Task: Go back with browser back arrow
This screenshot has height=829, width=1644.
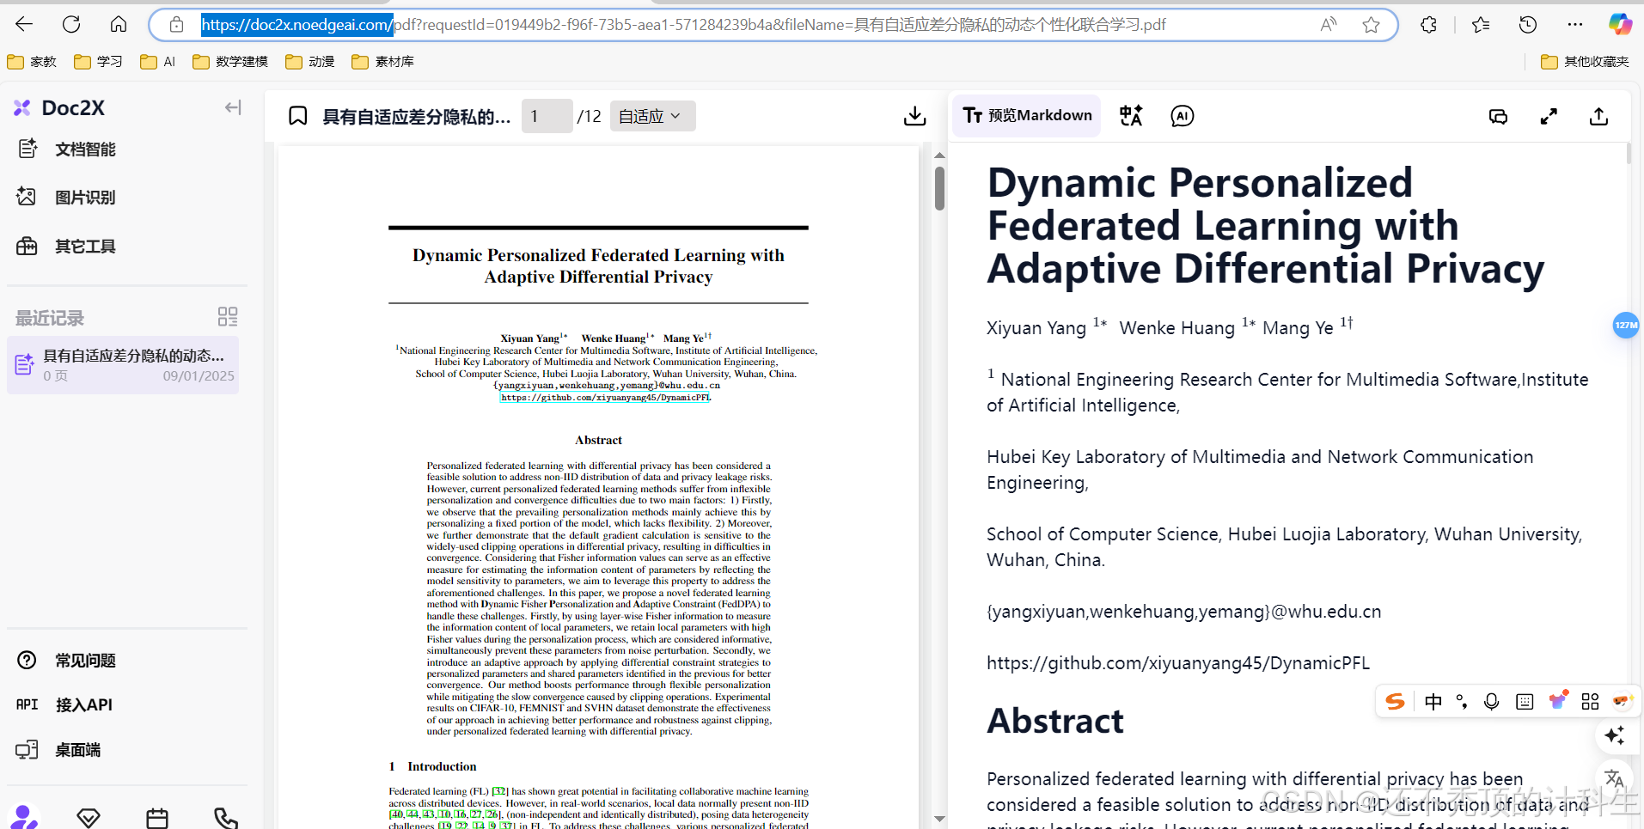Action: [24, 24]
